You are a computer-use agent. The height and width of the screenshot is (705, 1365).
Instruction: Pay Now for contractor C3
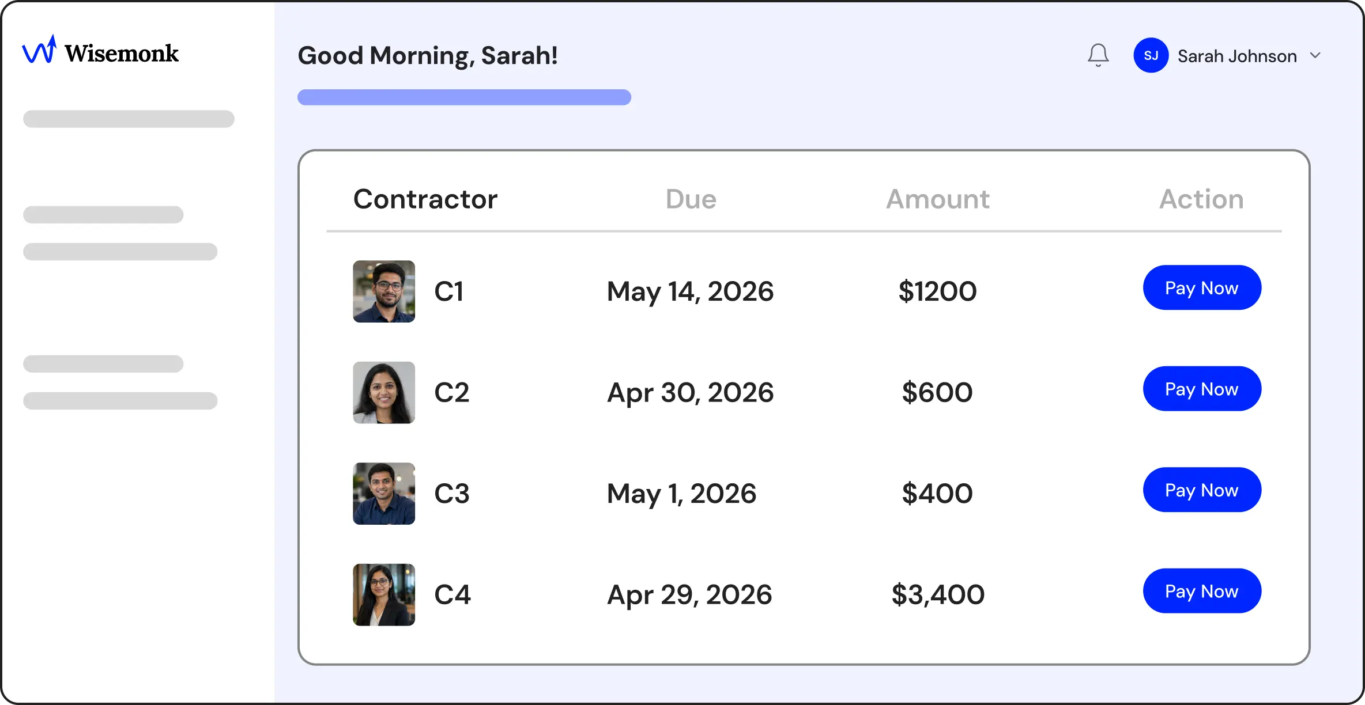tap(1202, 490)
